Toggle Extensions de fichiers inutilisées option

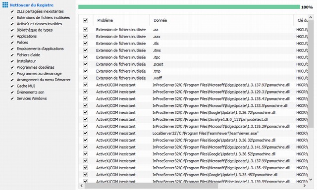pyautogui.click(x=12, y=18)
